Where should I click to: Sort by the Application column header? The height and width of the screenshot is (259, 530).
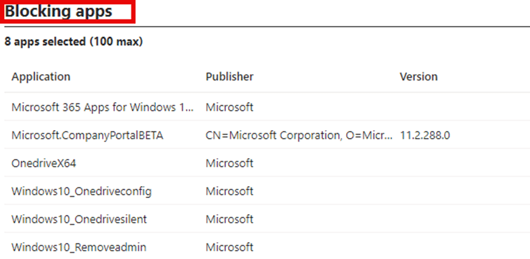(x=41, y=76)
